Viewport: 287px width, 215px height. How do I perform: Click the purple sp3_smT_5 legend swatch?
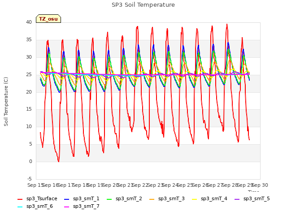tap(237, 199)
